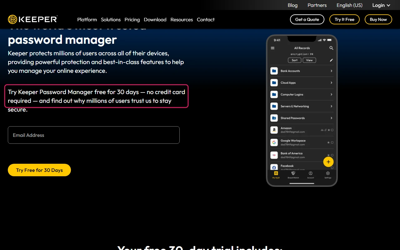This screenshot has width=400, height=250.
Task: Expand the Cloud Apps chevron
Action: point(331,83)
